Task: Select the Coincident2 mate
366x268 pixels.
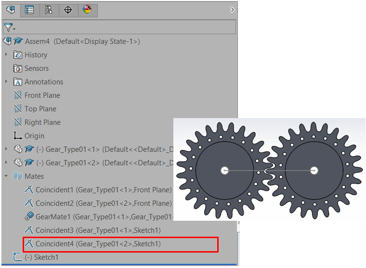Action: (x=104, y=203)
